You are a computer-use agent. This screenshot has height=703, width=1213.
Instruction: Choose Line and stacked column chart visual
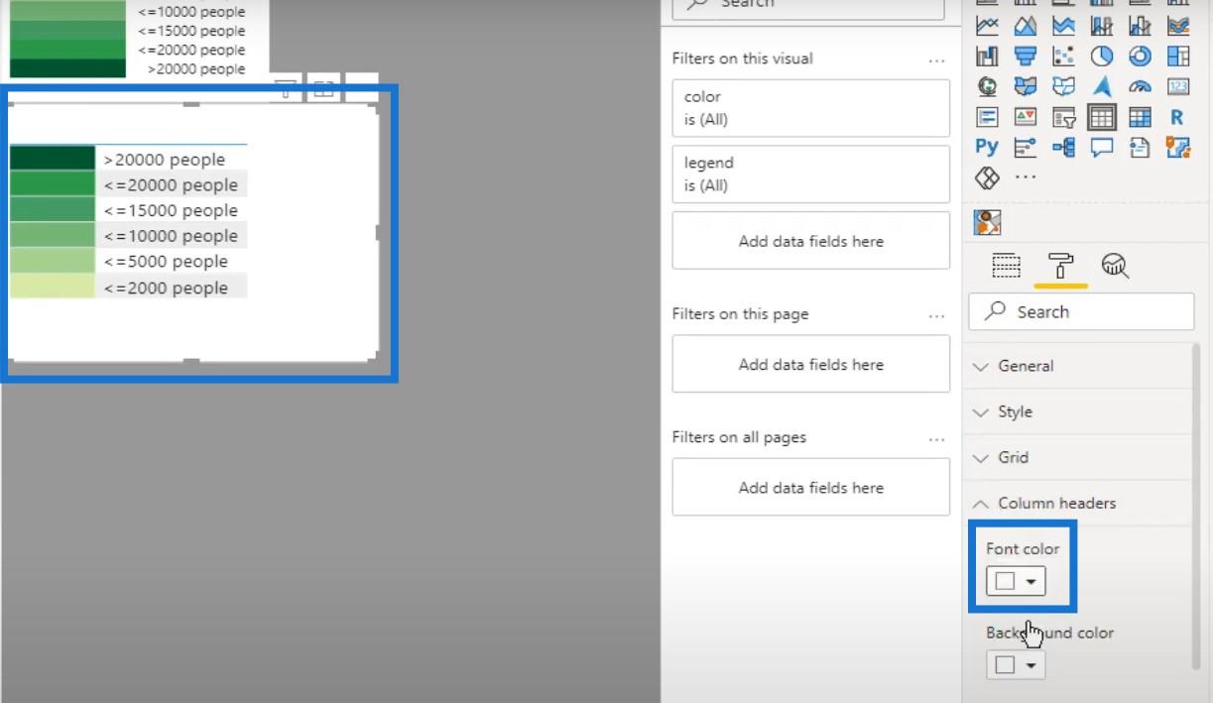point(1102,25)
